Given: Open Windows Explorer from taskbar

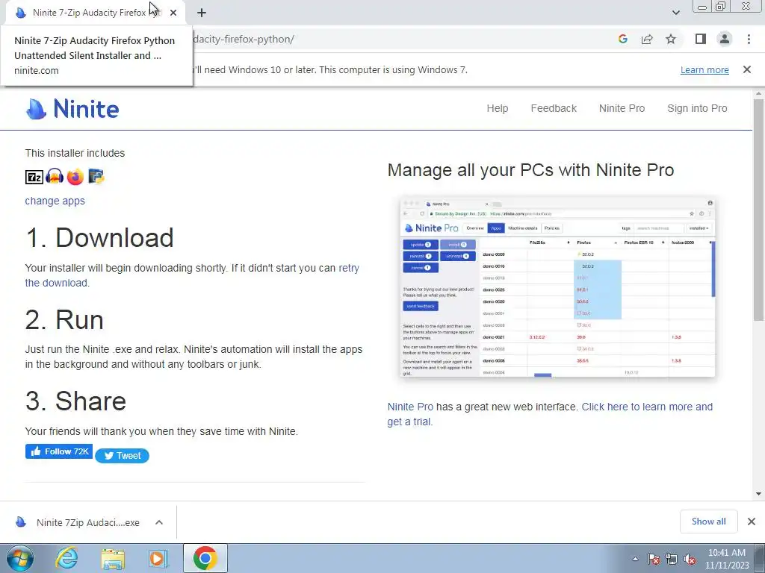Looking at the screenshot, I should pyautogui.click(x=113, y=558).
